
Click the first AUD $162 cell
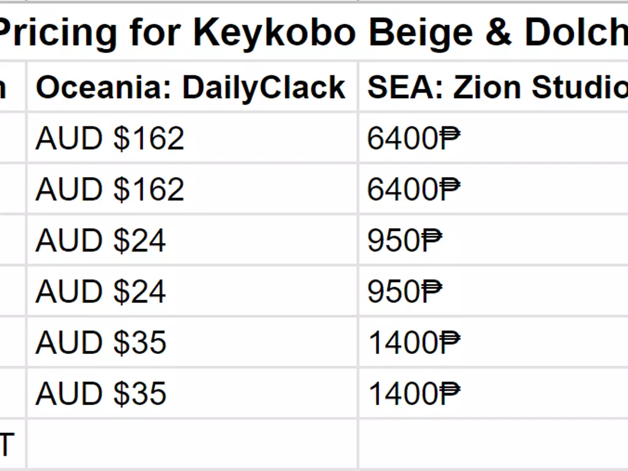191,138
